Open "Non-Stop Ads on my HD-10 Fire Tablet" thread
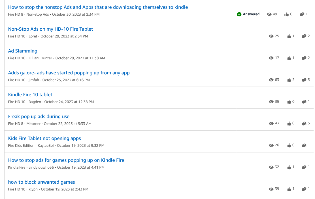The image size is (315, 199). click(50, 29)
